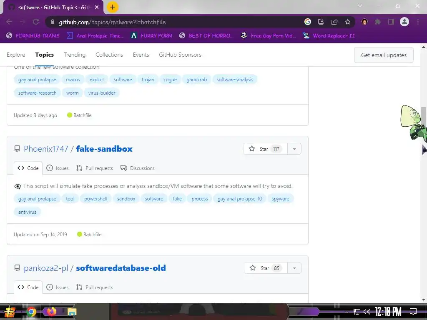
Task: Open the software-analysis topic tag
Action: click(235, 80)
